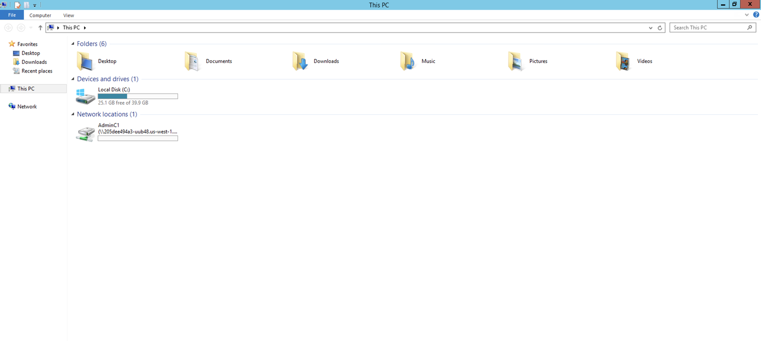This screenshot has width=761, height=341.
Task: Click the magnifier icon in search box
Action: click(x=750, y=28)
